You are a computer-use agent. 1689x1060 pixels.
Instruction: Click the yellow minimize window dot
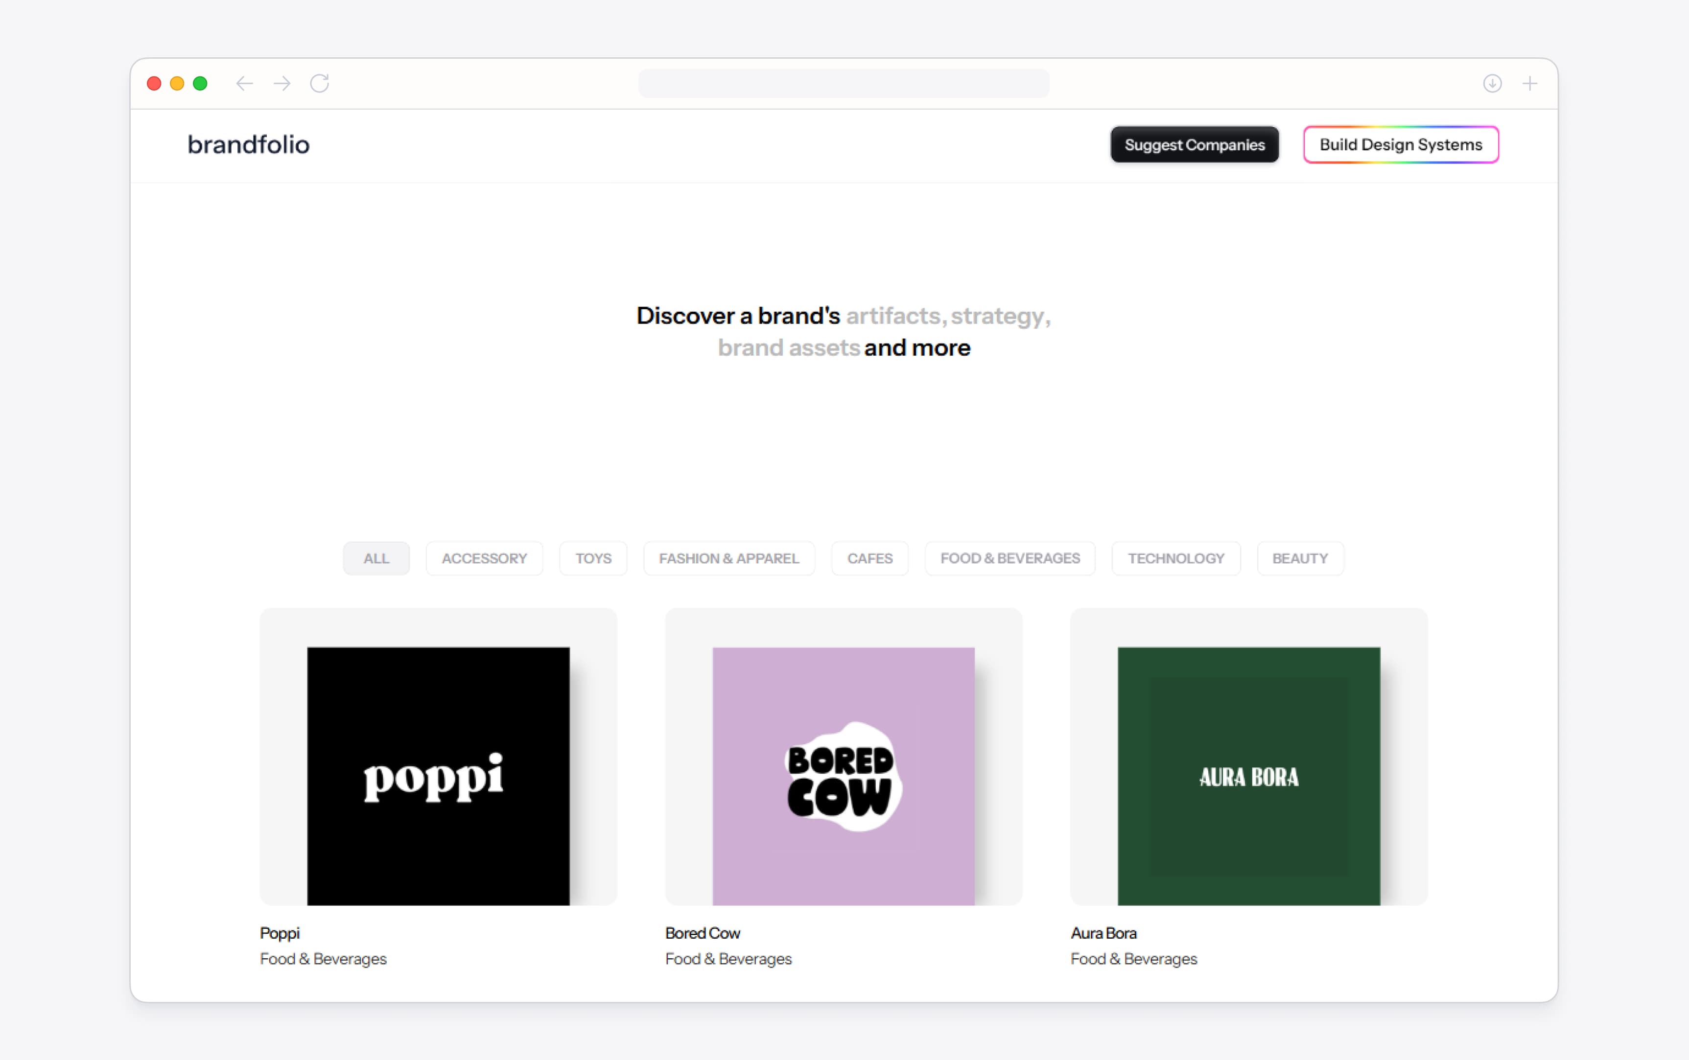click(x=177, y=83)
